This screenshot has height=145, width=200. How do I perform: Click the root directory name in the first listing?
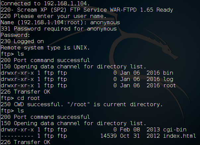(169, 85)
